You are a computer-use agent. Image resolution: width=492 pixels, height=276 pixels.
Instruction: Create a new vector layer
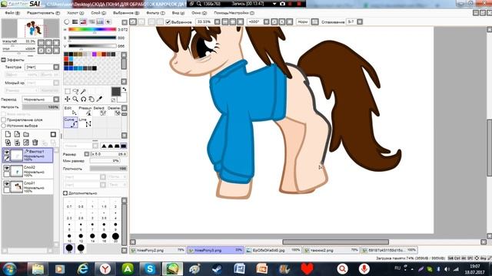(17, 134)
